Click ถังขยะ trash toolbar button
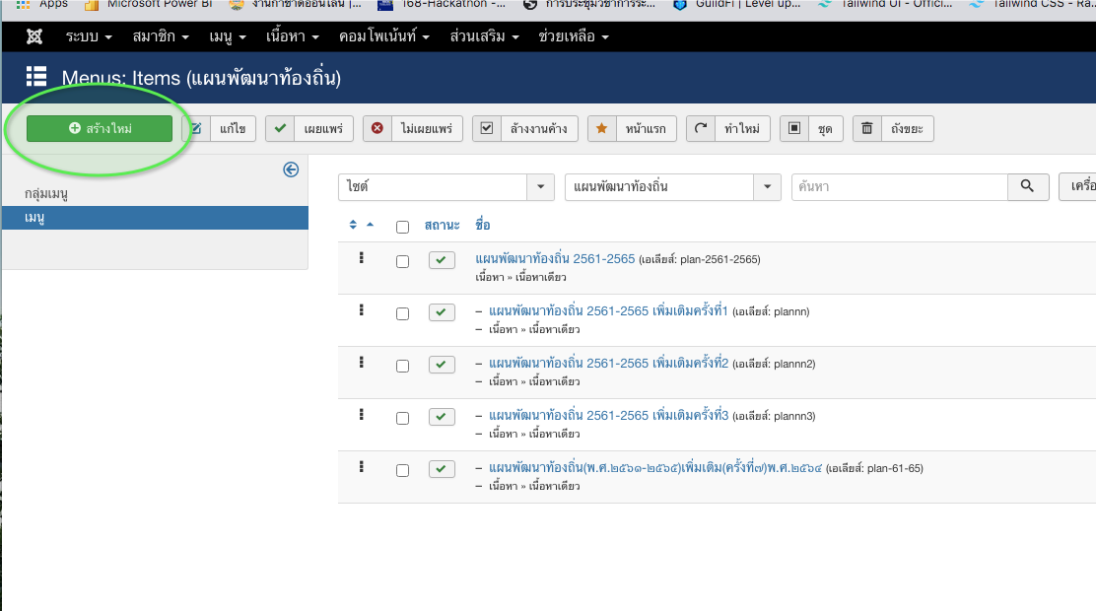This screenshot has height=611, width=1096. click(893, 129)
